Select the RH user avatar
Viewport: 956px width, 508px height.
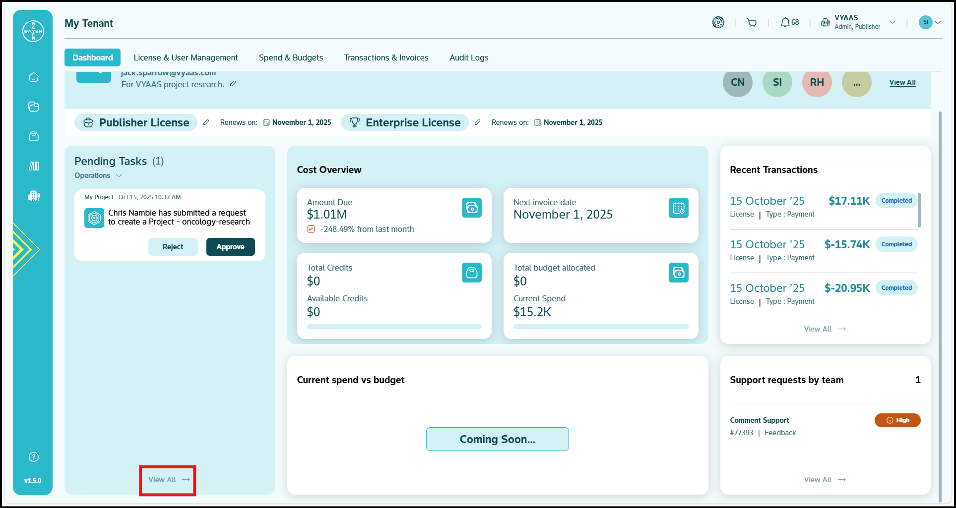point(817,83)
